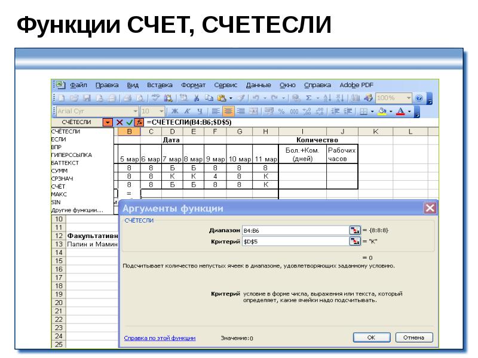The image size is (478, 358).
Task: Open the Формат menu
Action: (x=193, y=85)
